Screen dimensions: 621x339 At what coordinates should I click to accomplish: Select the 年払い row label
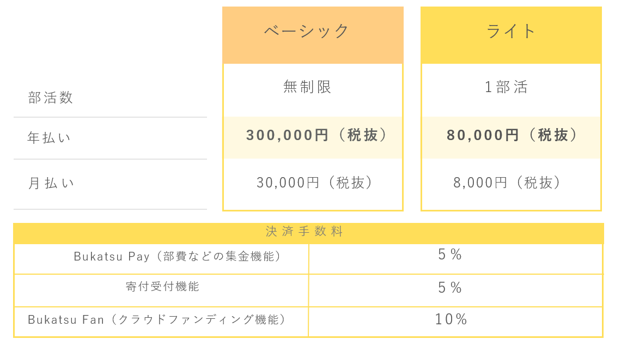click(49, 137)
